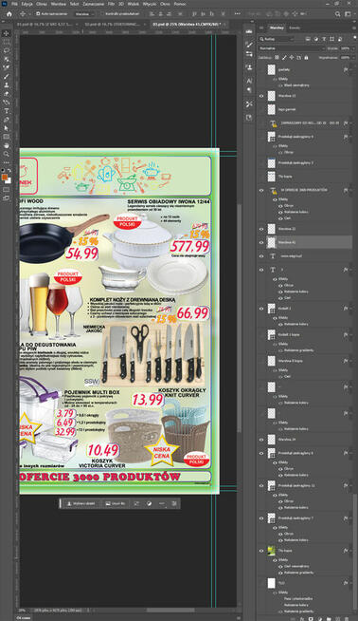Hide the Warstwa 24 layer
The width and height of the screenshot is (358, 621).
click(x=261, y=440)
